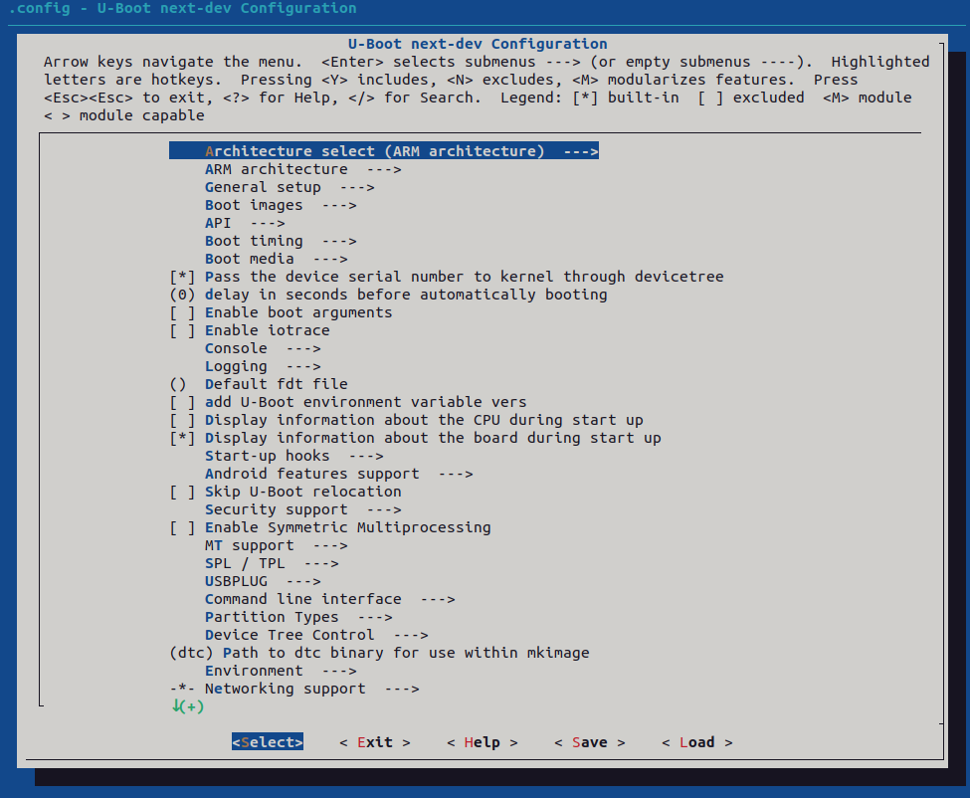This screenshot has width=970, height=798.
Task: Open Partition Types submenu
Action: click(298, 617)
